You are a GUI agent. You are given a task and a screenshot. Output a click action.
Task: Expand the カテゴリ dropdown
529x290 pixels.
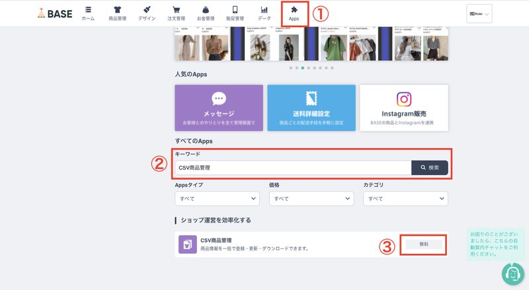pyautogui.click(x=405, y=199)
